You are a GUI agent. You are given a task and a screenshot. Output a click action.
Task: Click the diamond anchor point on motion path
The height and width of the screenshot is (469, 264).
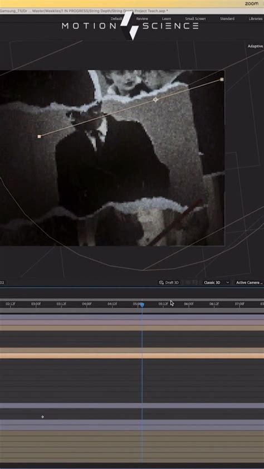pyautogui.click(x=155, y=100)
